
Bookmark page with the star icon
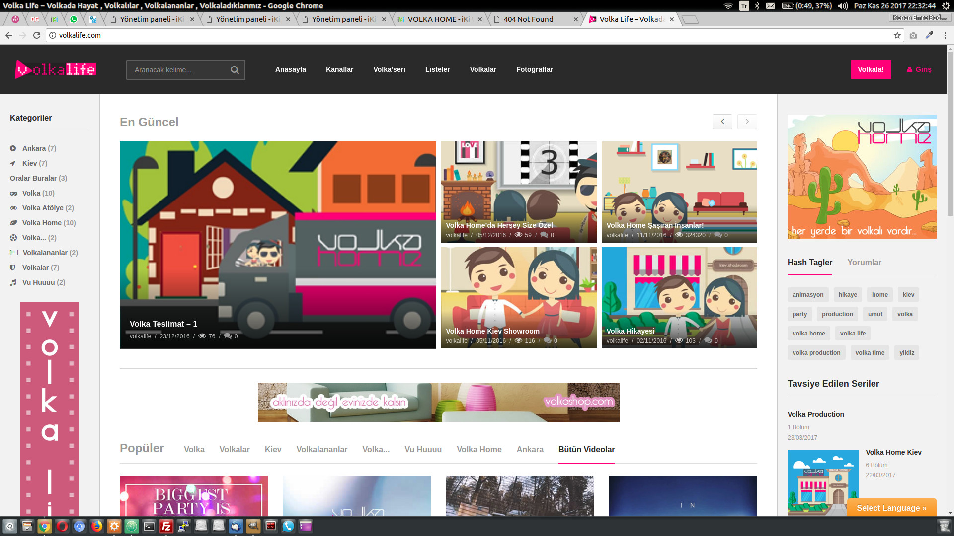coord(897,35)
